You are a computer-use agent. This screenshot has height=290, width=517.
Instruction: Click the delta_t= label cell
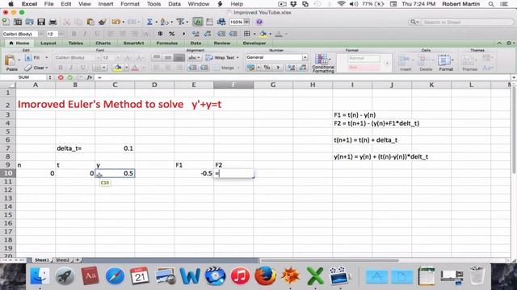(x=75, y=148)
